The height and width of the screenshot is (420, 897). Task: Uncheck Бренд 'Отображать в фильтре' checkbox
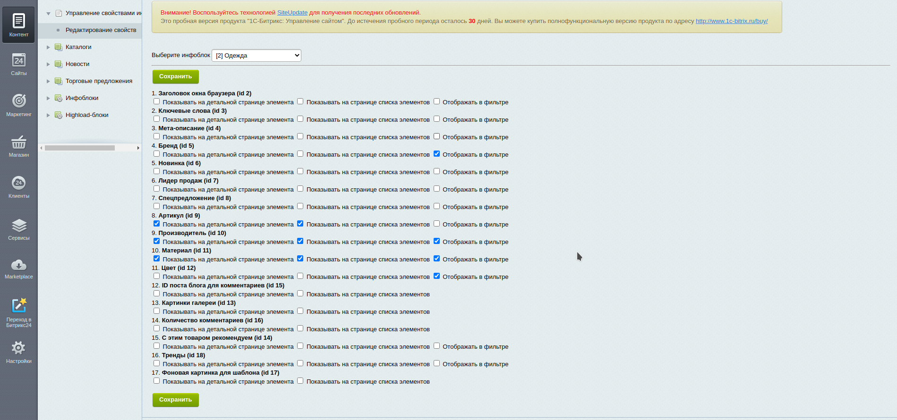pos(436,154)
